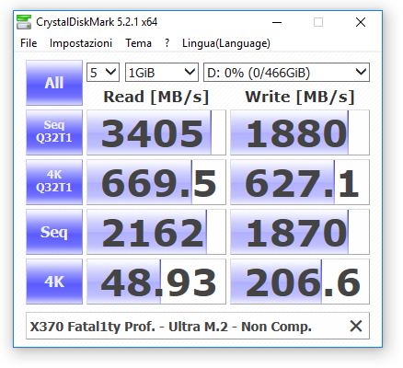Click the CrystalDiskMark app icon in title bar
The width and height of the screenshot is (403, 368).
click(x=24, y=22)
